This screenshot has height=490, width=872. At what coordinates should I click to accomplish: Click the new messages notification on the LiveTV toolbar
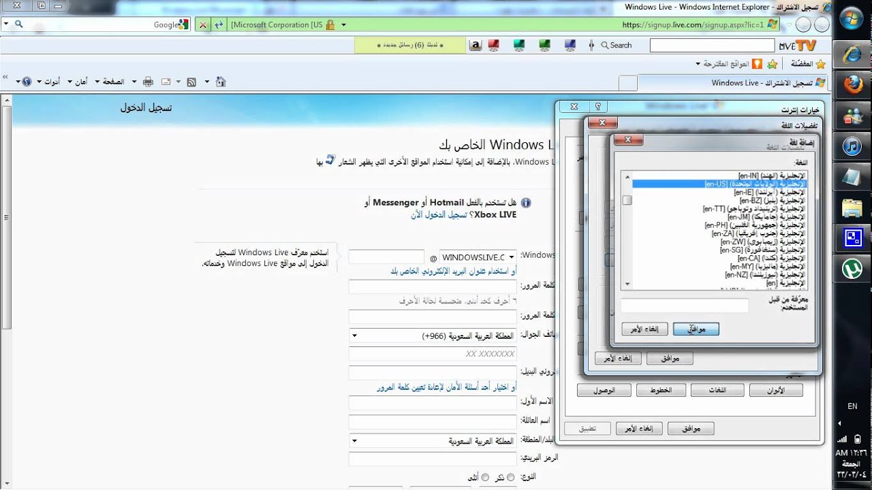(409, 45)
